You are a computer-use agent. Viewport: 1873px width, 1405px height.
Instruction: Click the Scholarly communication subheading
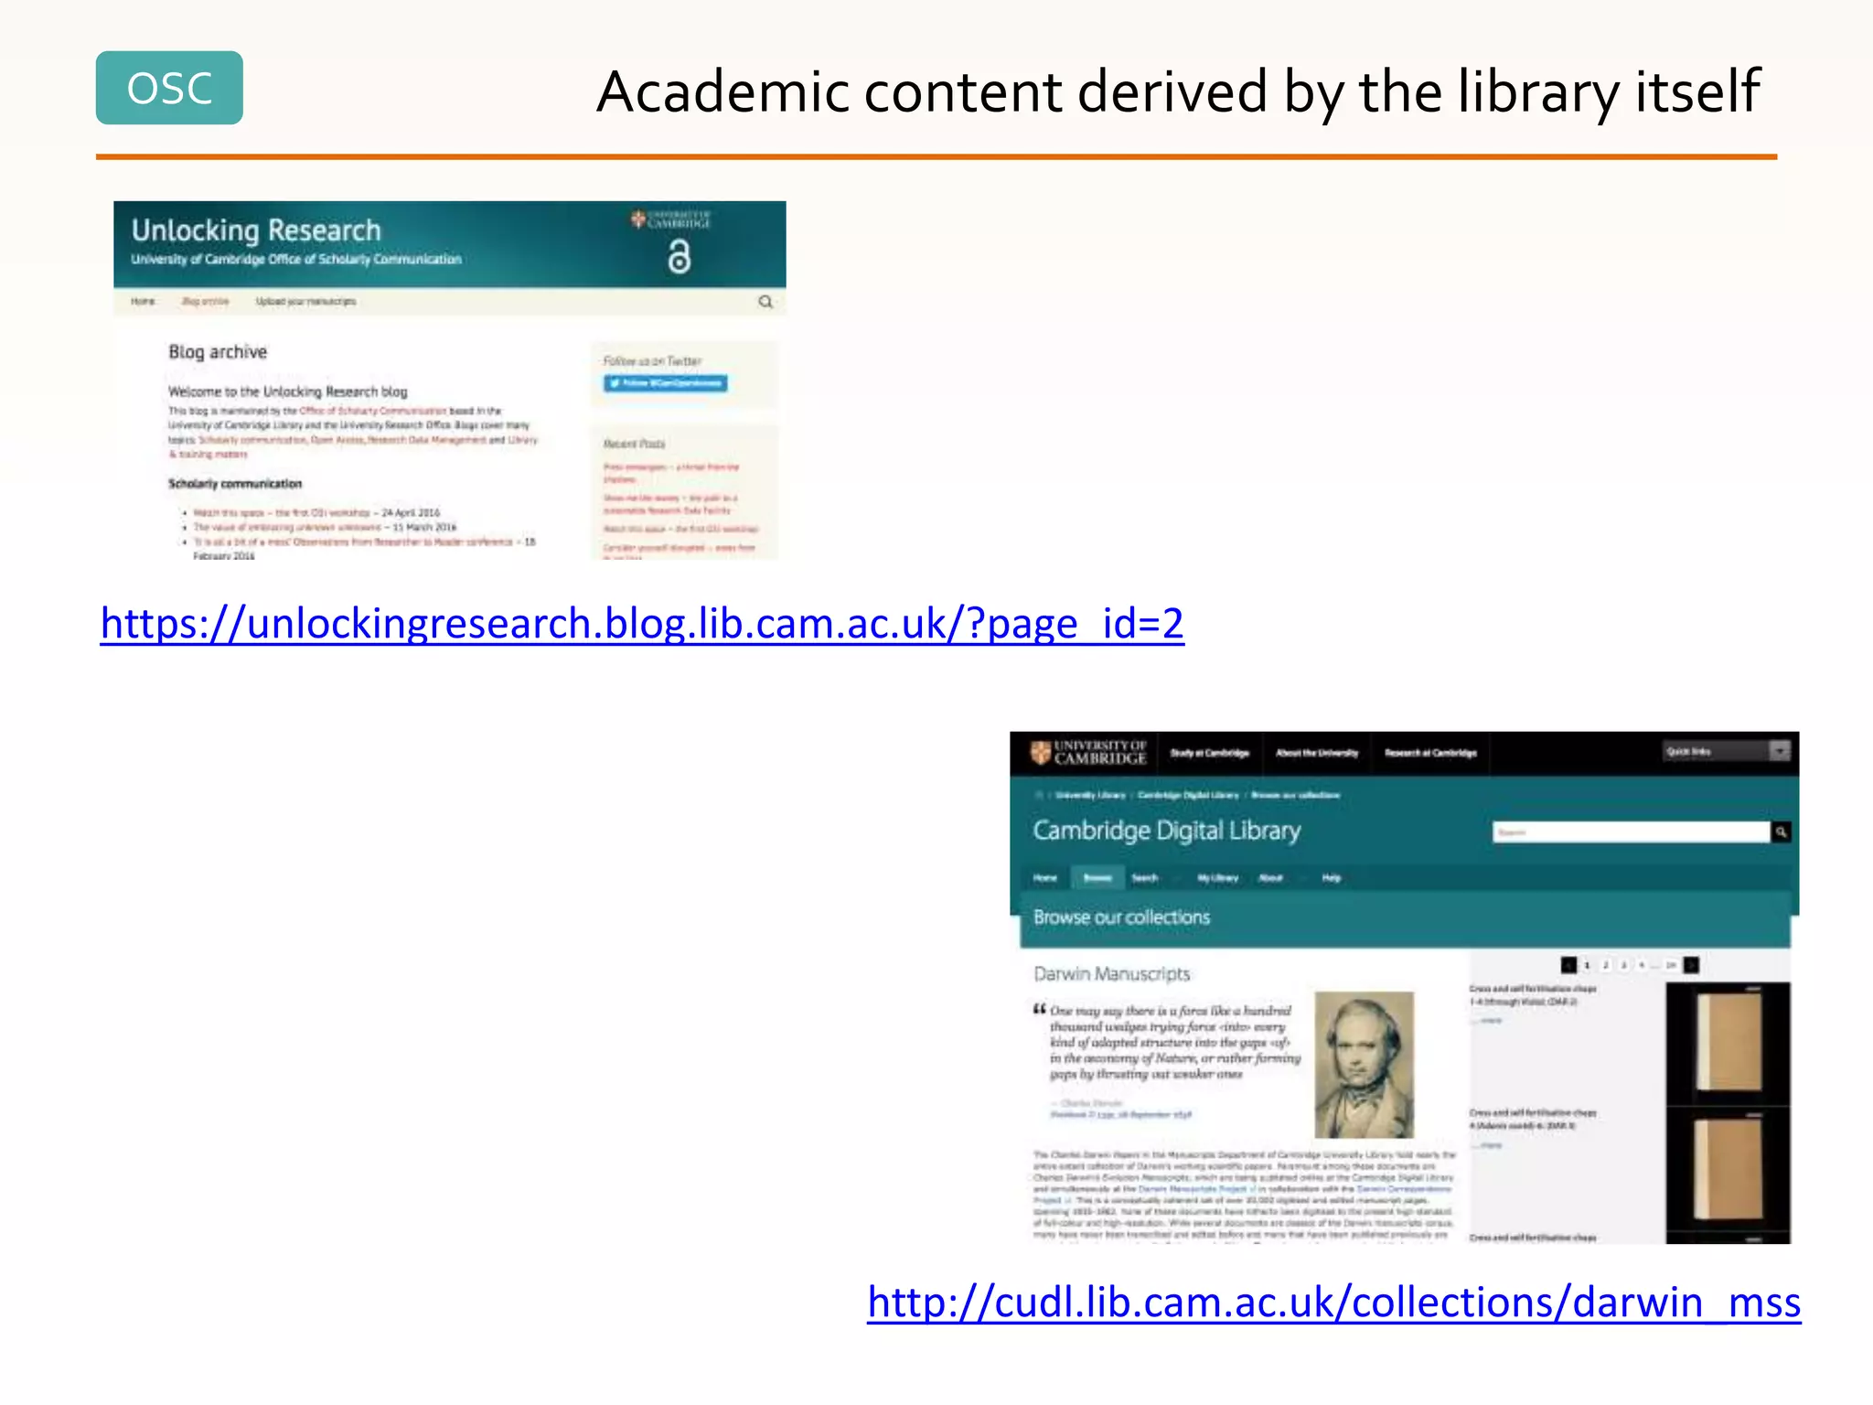pos(235,484)
